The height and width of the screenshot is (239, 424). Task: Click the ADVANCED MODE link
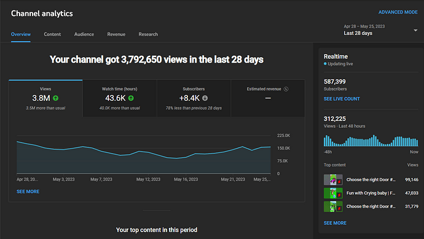point(398,12)
